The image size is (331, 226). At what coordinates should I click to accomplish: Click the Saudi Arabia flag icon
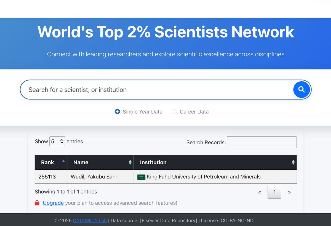pyautogui.click(x=141, y=177)
